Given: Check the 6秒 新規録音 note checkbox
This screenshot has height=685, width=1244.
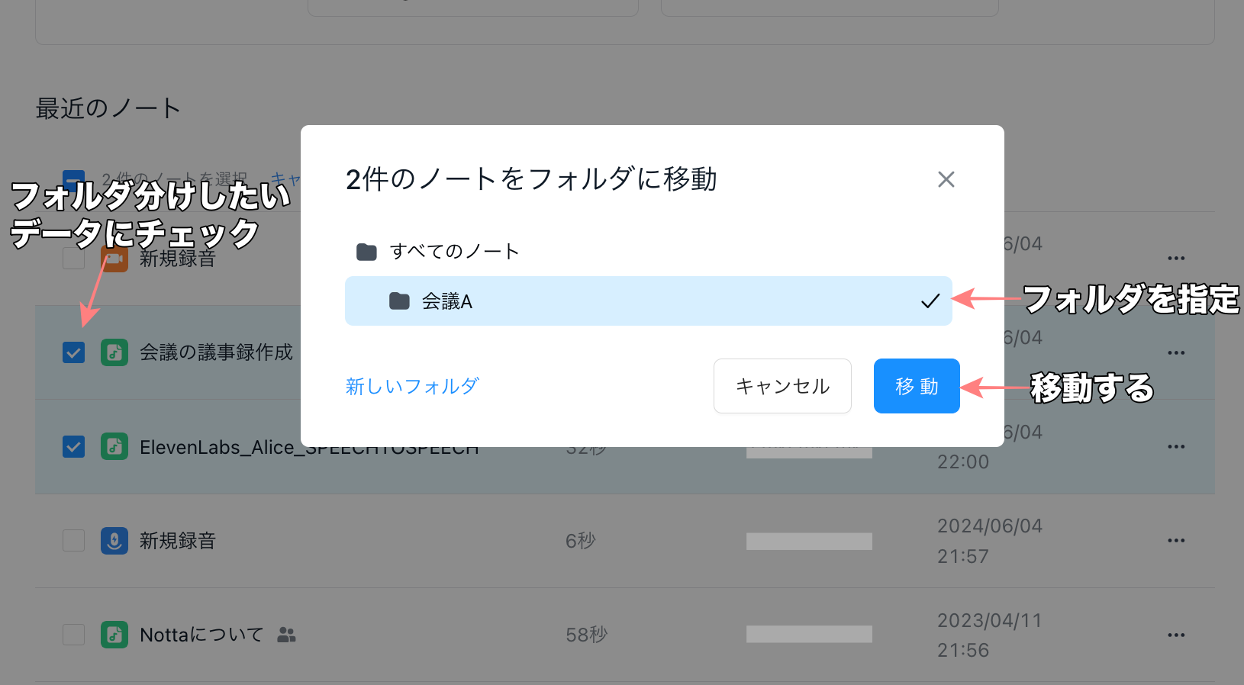Looking at the screenshot, I should click(x=74, y=541).
